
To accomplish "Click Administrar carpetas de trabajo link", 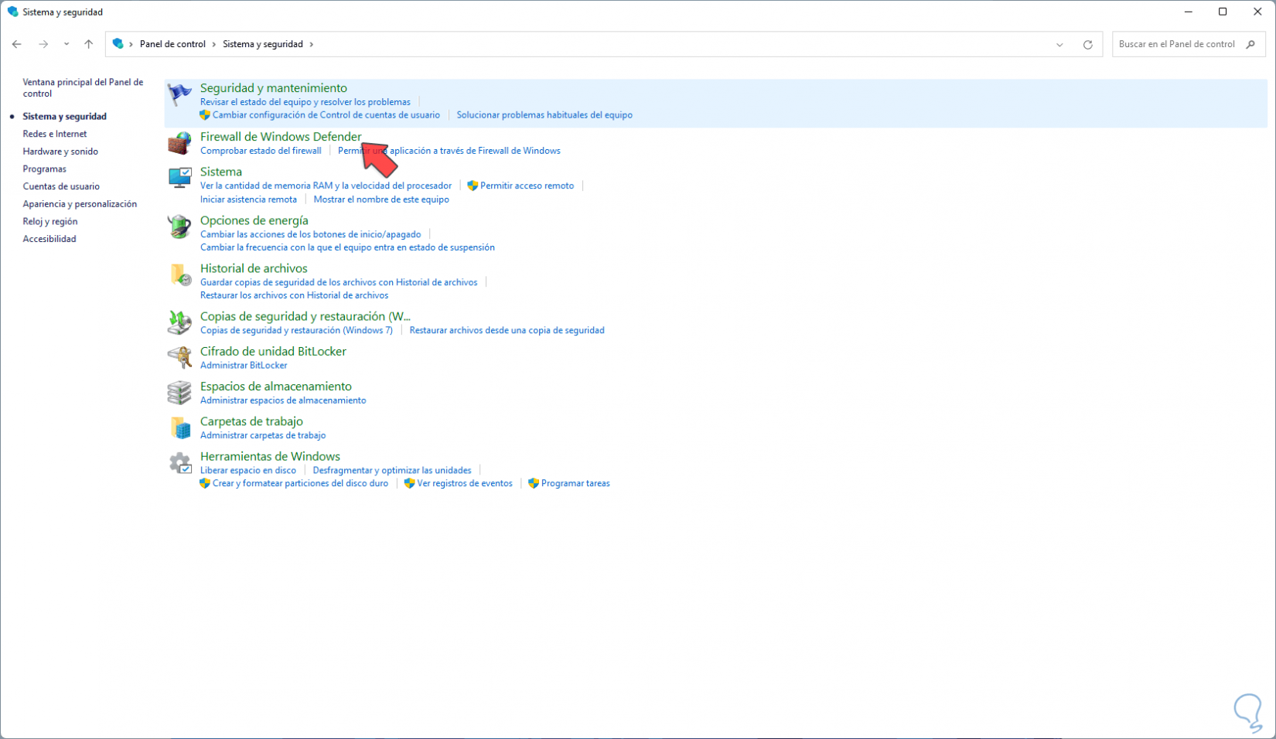I will click(x=263, y=435).
